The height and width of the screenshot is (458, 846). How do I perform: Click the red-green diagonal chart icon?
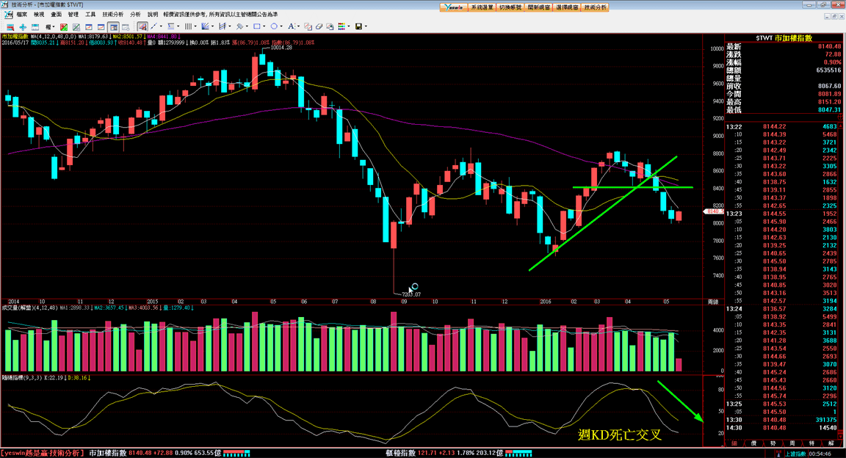point(64,26)
